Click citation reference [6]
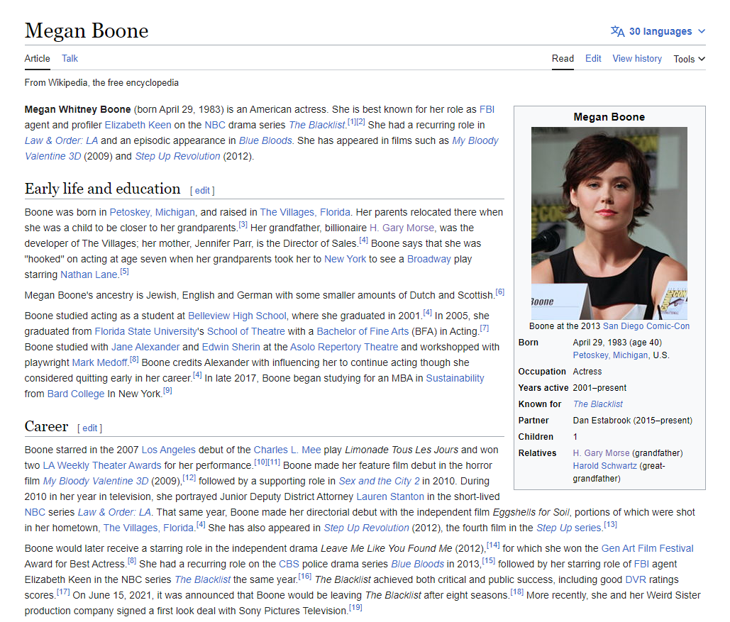 tap(499, 292)
